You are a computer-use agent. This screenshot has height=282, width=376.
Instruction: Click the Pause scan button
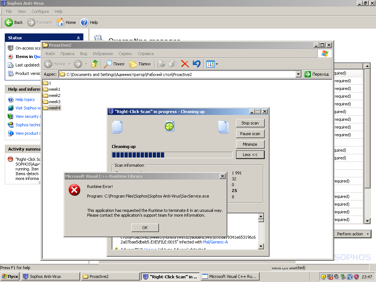(250, 134)
